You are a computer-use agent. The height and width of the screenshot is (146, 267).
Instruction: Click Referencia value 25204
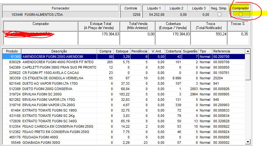point(218,78)
